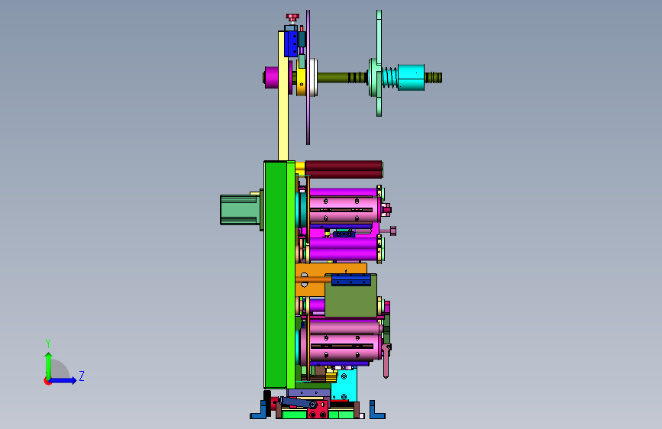The image size is (662, 429).
Task: Select the orange bracket in the middle
Action: [312, 279]
